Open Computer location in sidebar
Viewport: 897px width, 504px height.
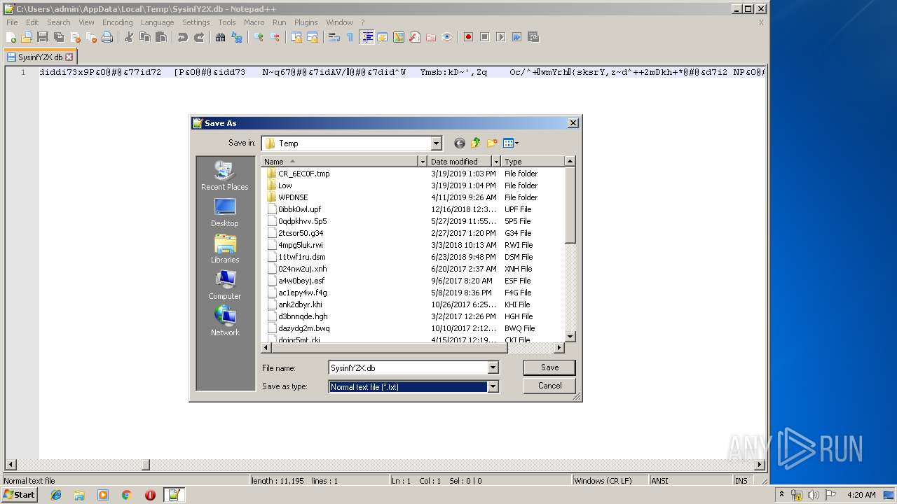[x=224, y=285]
